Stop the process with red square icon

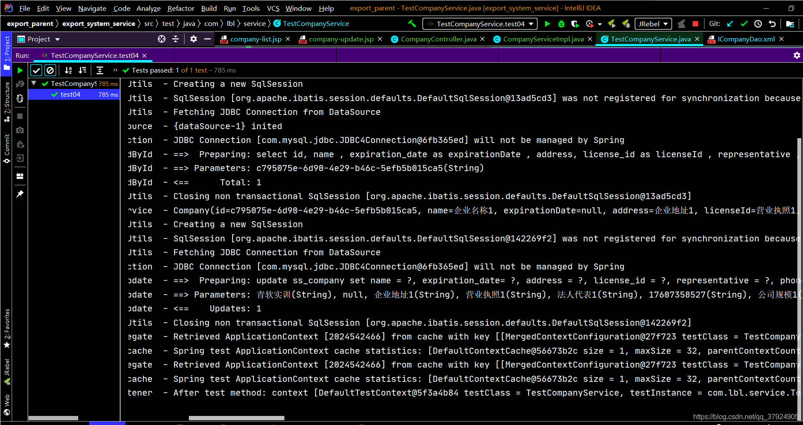(695, 24)
